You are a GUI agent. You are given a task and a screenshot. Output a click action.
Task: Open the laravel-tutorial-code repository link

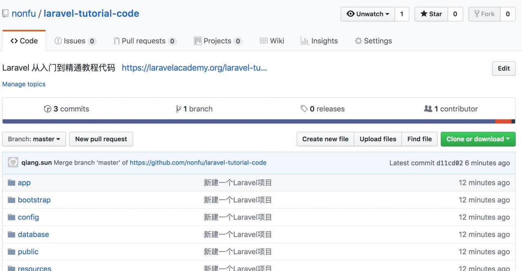point(91,13)
